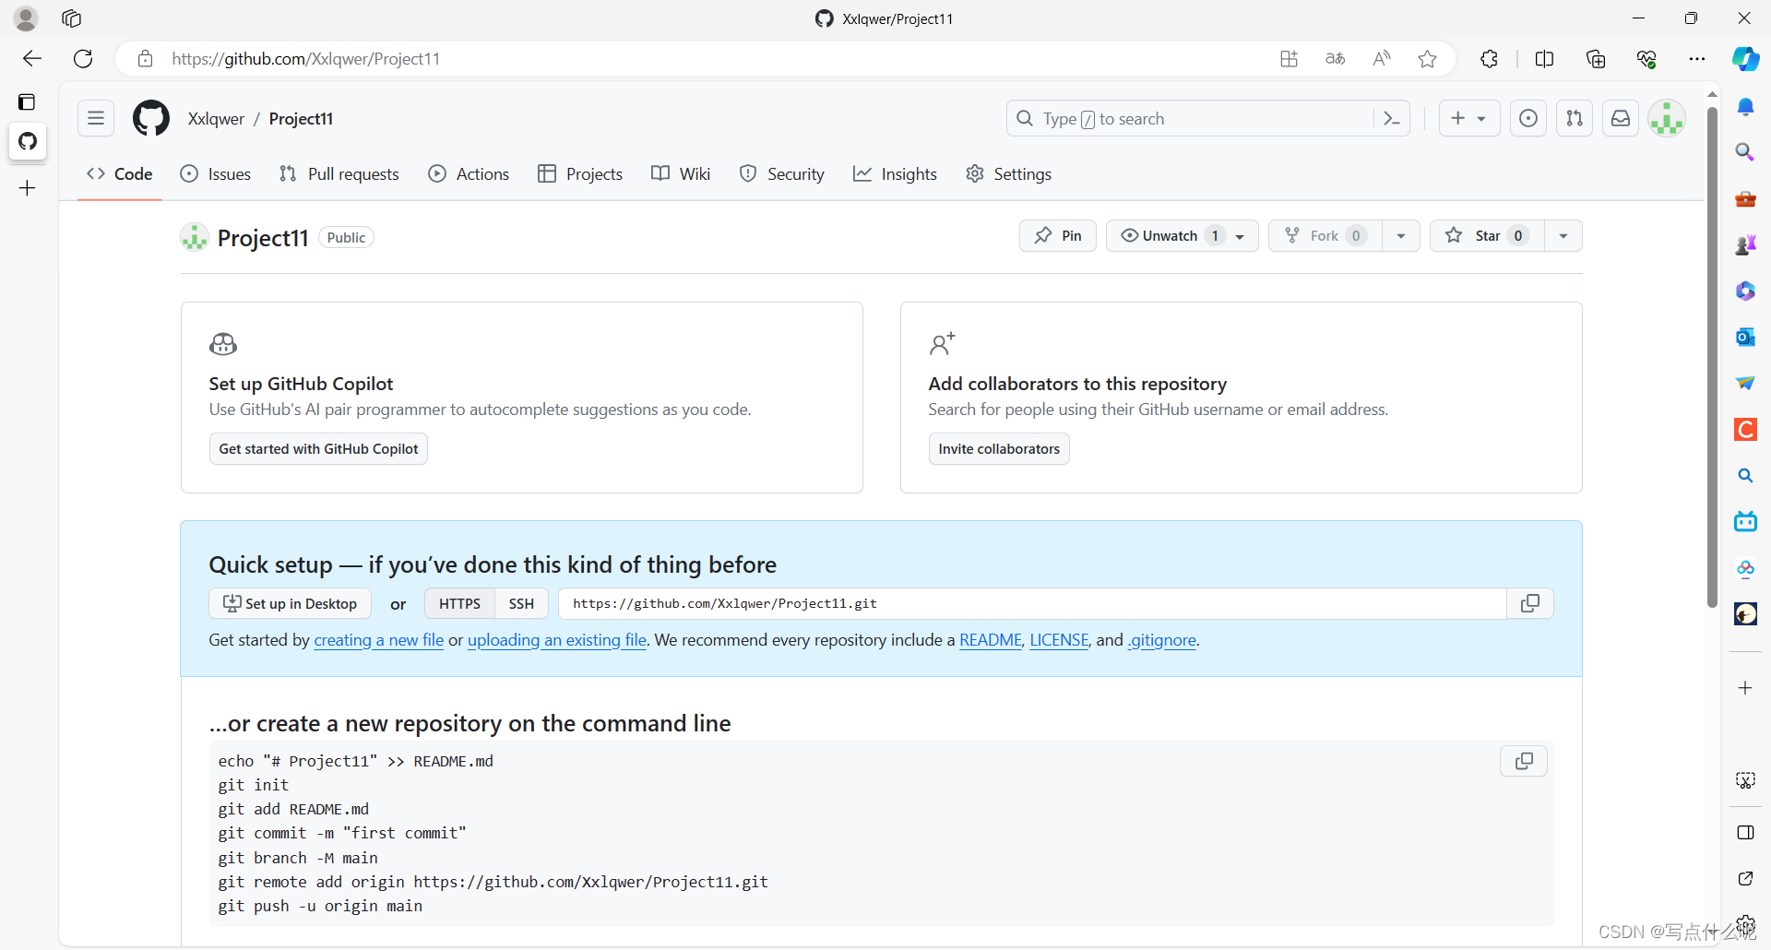1771x950 pixels.
Task: Click the GitHub logo
Action: 150,118
